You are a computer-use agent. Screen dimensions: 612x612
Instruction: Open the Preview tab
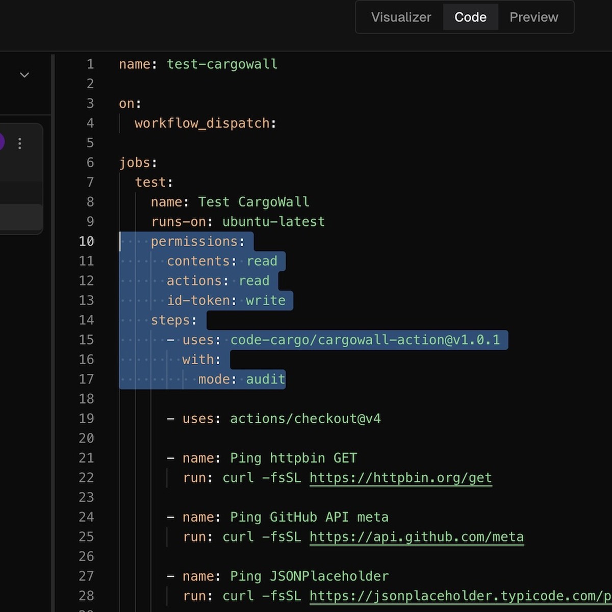[533, 17]
